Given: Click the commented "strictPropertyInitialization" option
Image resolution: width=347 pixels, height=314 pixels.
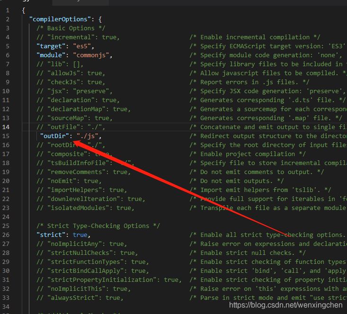Looking at the screenshot, I should [x=109, y=280].
